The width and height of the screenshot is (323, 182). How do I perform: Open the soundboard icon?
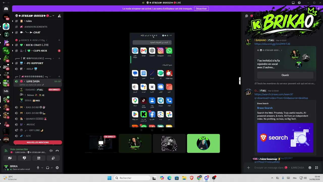[53, 158]
